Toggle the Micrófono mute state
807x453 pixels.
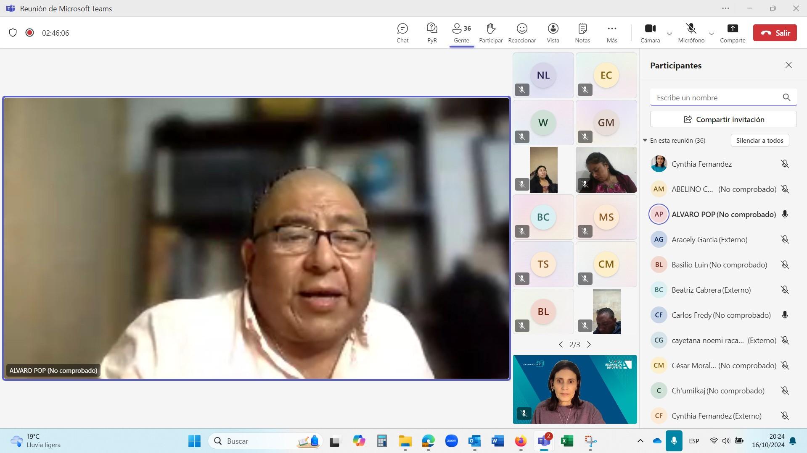pyautogui.click(x=691, y=33)
